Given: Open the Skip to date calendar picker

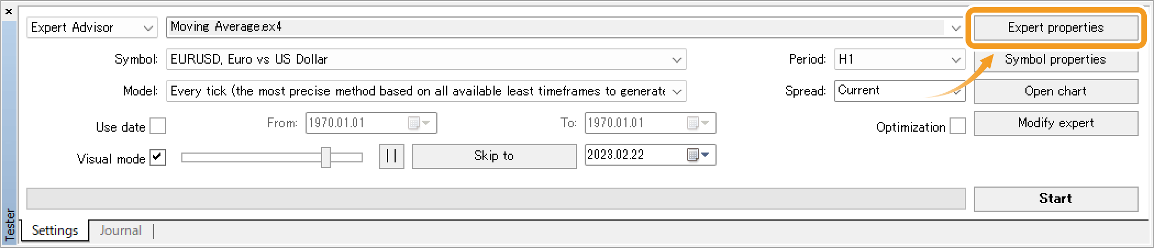Looking at the screenshot, I should click(698, 155).
